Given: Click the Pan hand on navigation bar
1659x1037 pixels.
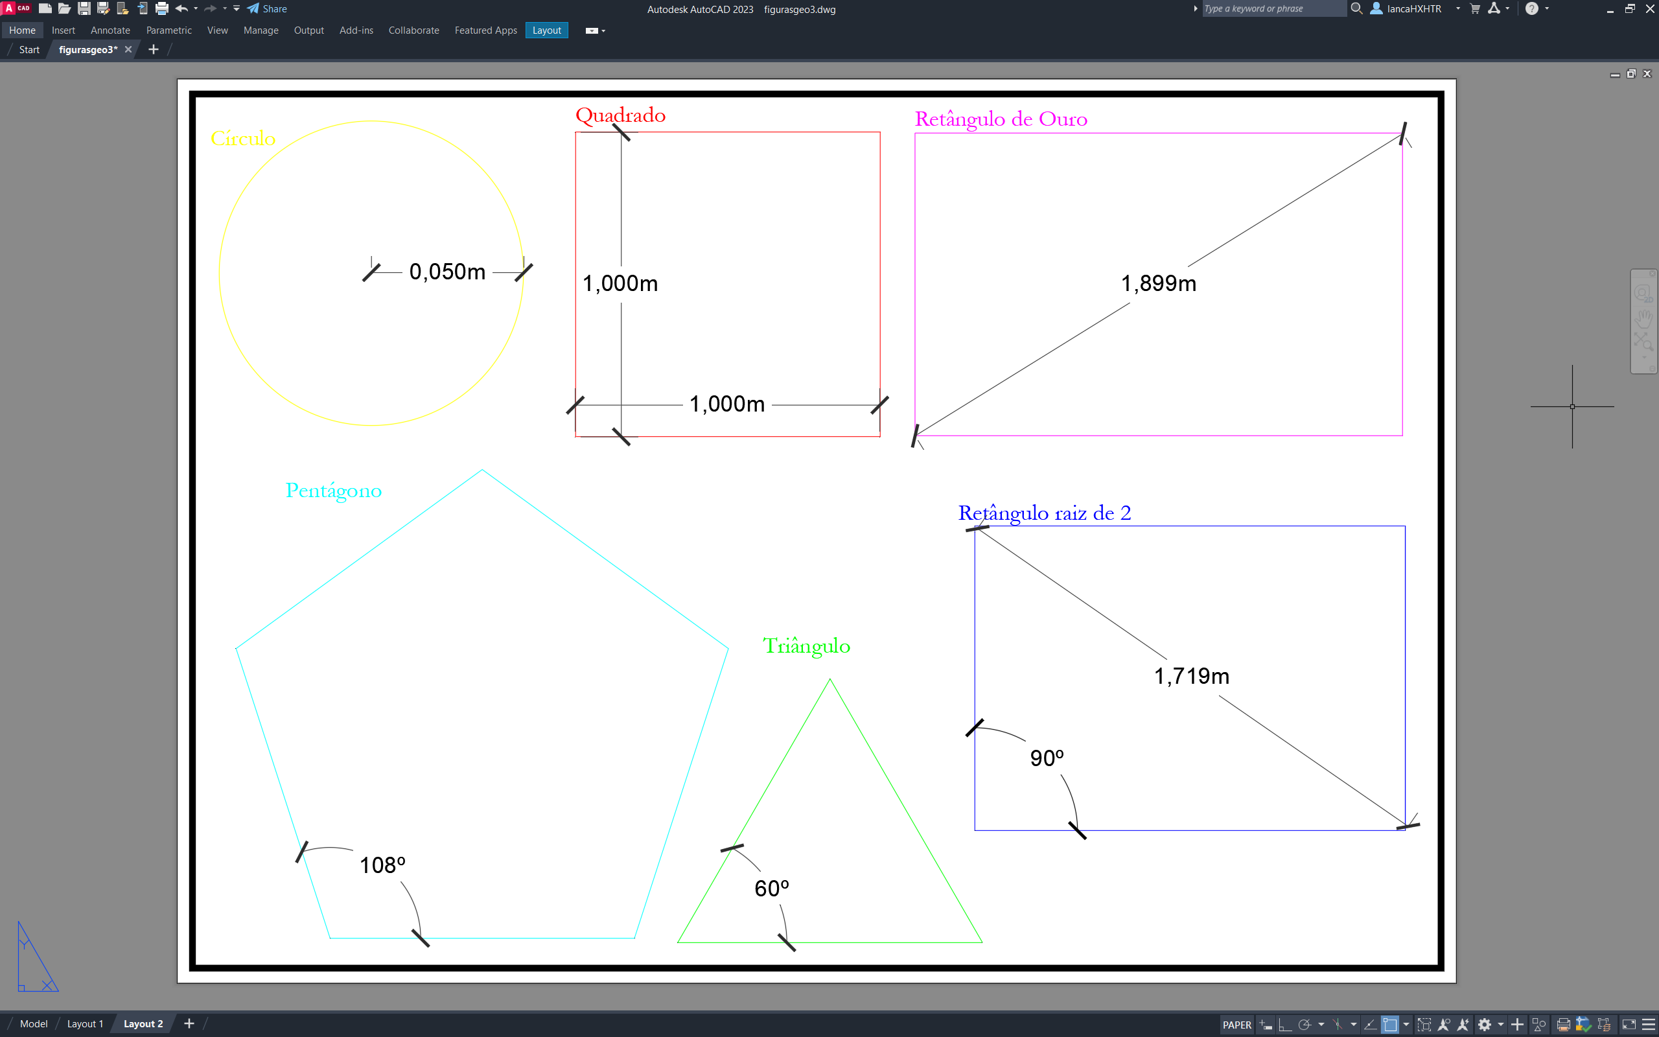Looking at the screenshot, I should click(x=1643, y=318).
